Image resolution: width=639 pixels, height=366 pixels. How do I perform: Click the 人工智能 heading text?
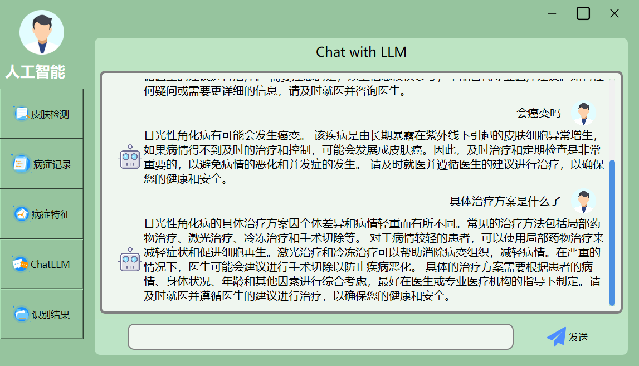pyautogui.click(x=35, y=72)
